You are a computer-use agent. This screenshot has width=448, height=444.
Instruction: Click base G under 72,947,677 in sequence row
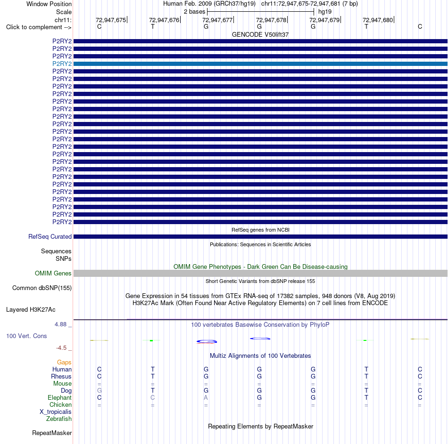206,26
